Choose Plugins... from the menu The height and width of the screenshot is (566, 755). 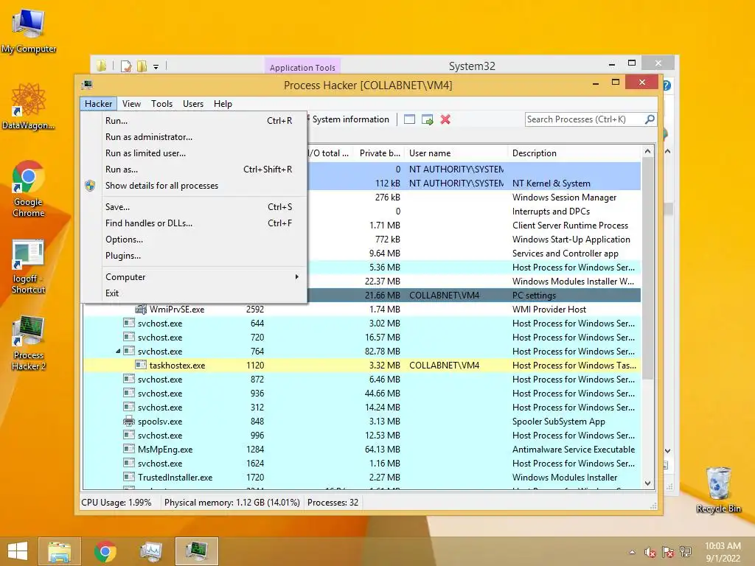205,256
